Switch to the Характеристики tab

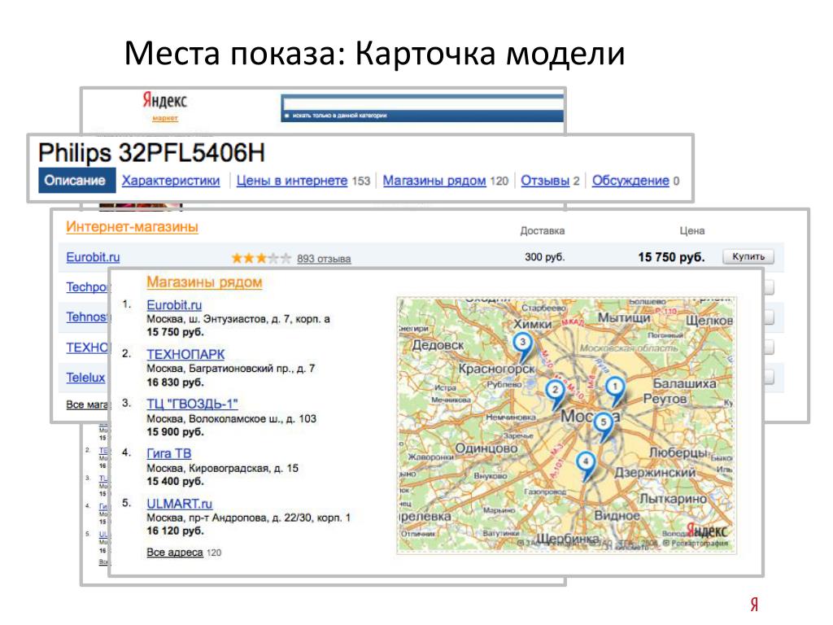point(171,181)
